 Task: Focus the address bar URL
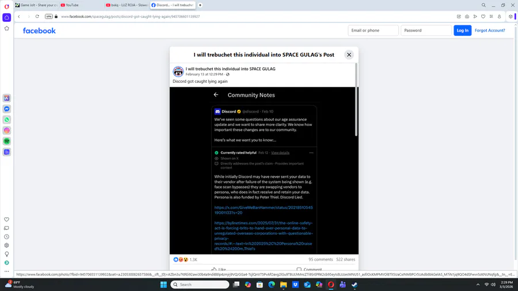[x=130, y=17]
